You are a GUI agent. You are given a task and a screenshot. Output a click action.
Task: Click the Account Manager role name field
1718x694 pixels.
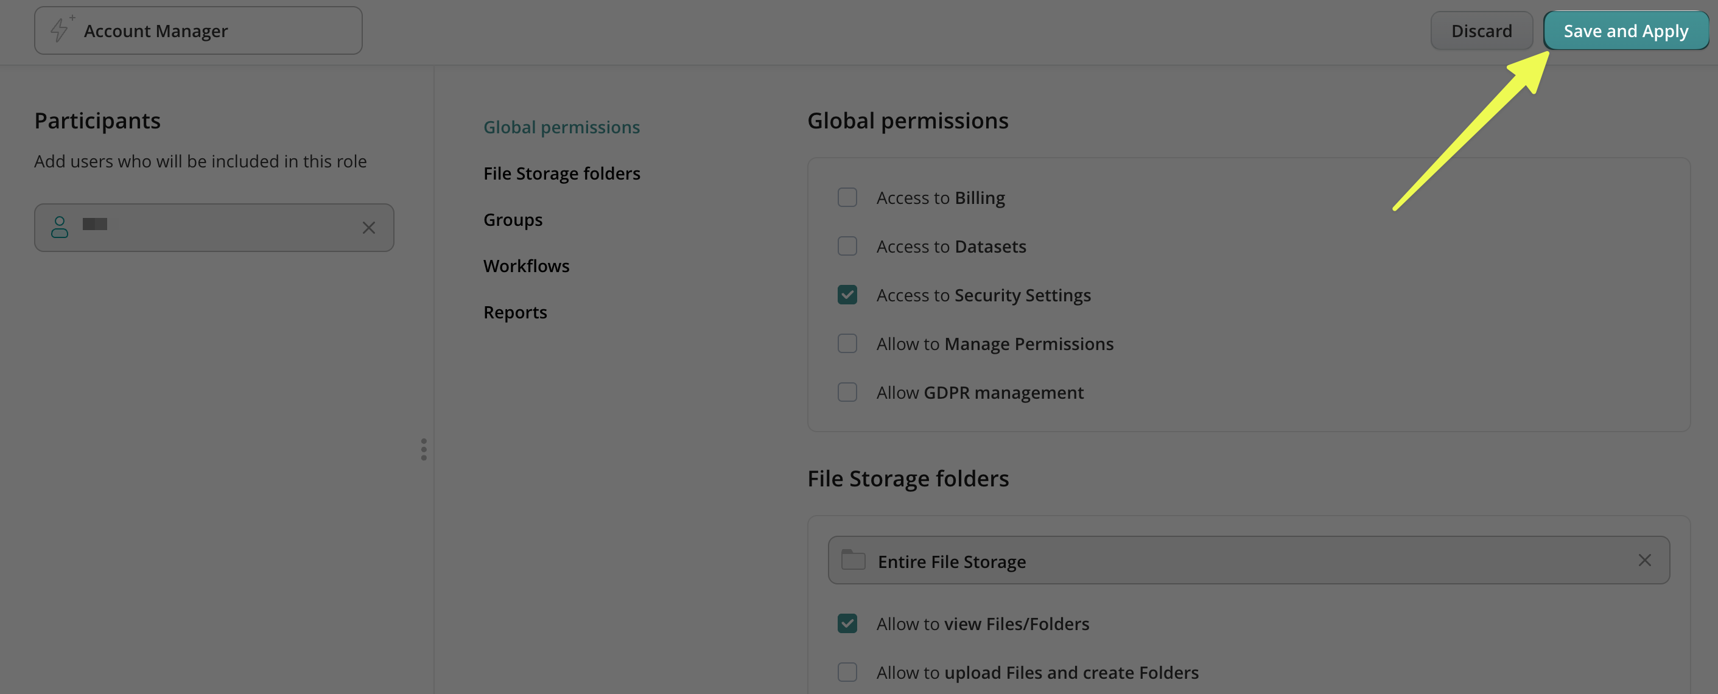[x=220, y=30]
